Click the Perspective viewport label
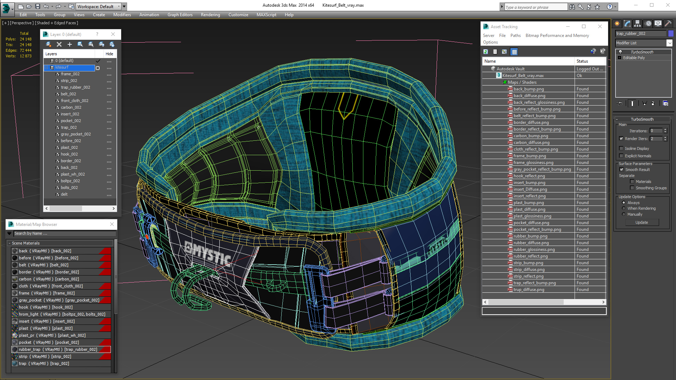Viewport: 676px width, 380px height. [22, 23]
